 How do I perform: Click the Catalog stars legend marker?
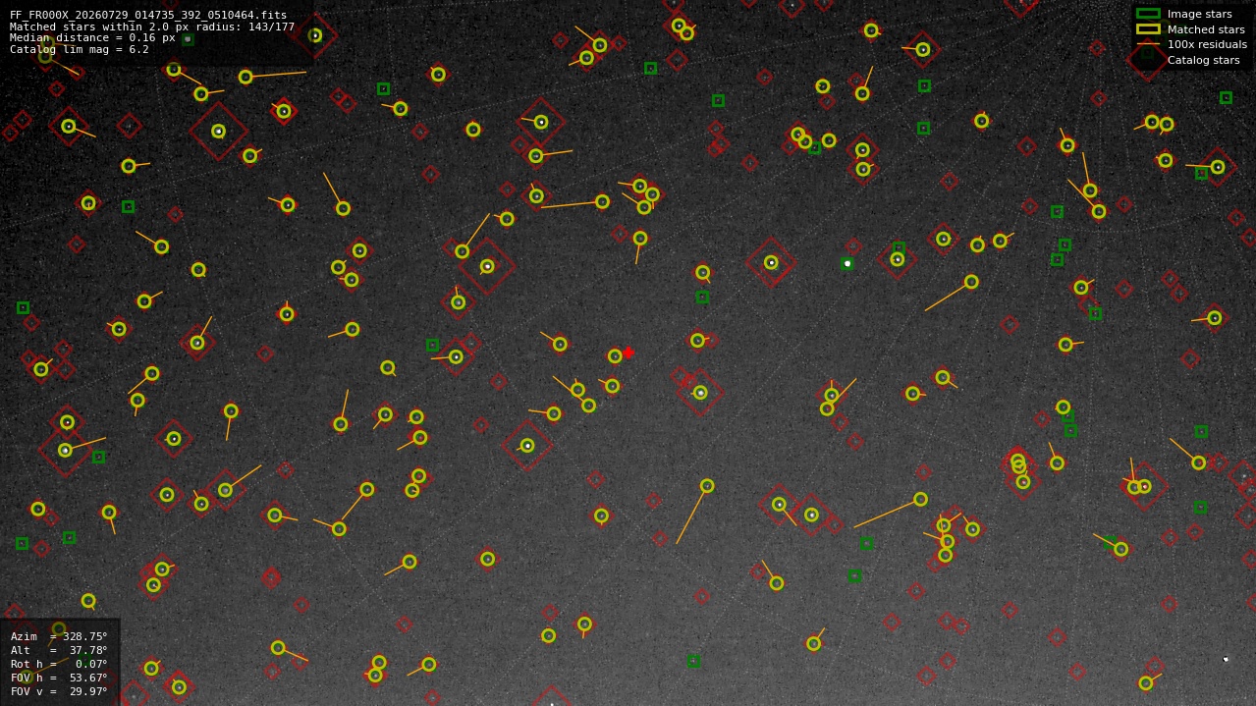(x=1148, y=60)
